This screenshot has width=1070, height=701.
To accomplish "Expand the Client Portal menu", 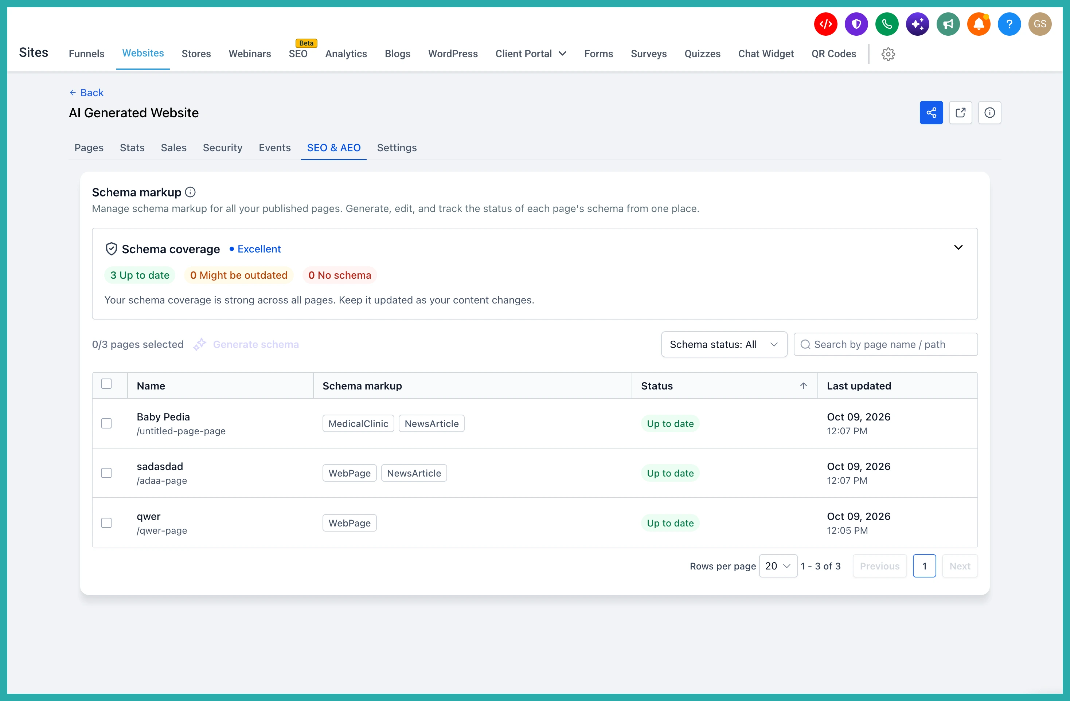I will 531,54.
